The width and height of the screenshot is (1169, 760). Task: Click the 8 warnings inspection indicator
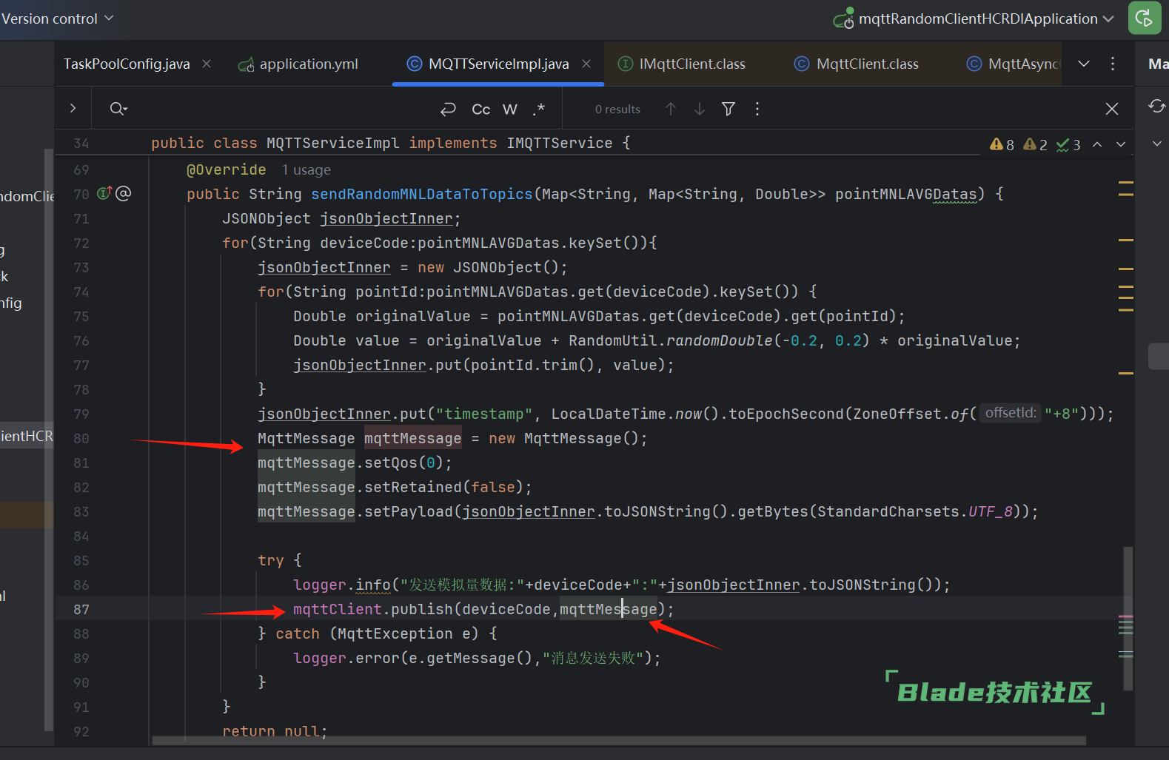pos(1002,145)
